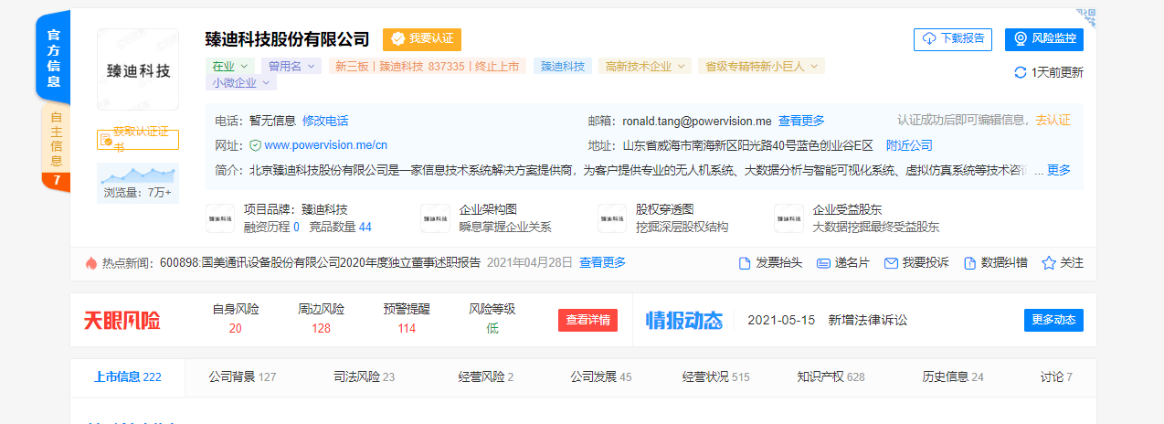Expand the 在业 status dropdown
1164x424 pixels.
(x=230, y=66)
